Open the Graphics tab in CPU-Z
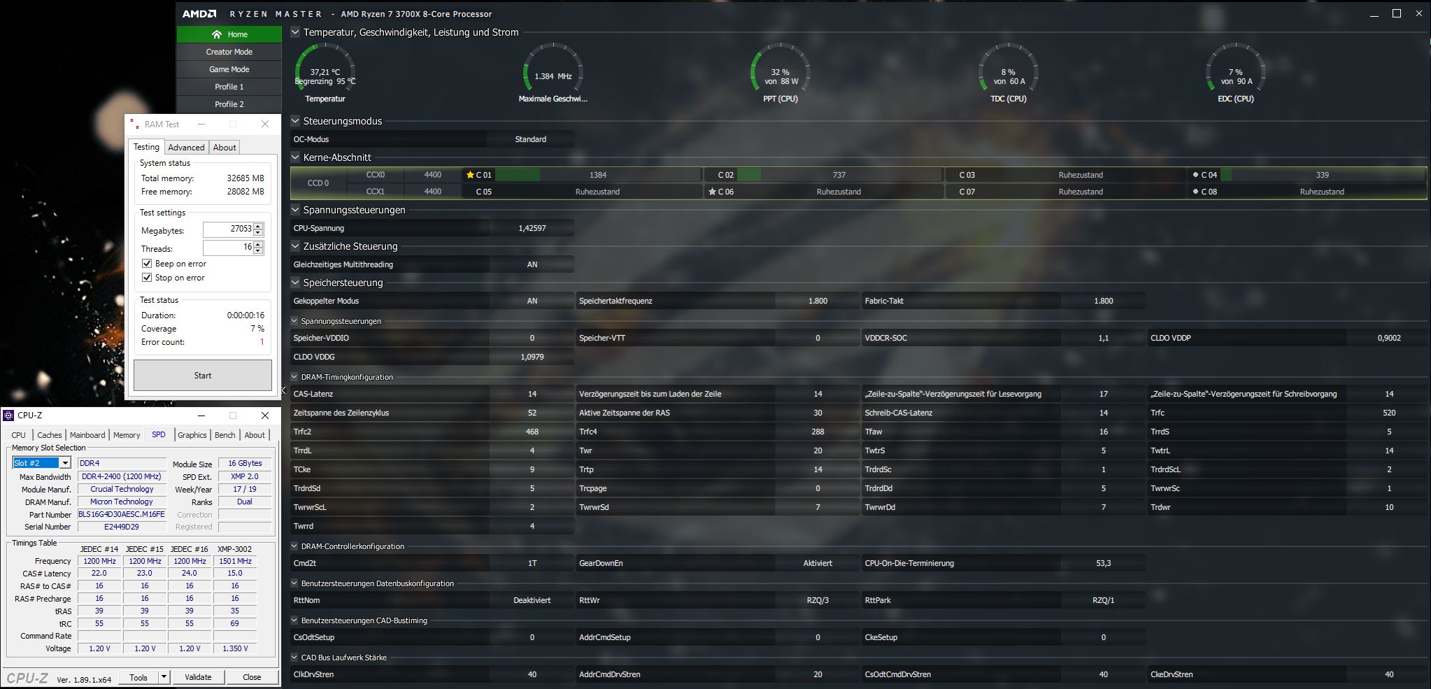 [x=192, y=435]
